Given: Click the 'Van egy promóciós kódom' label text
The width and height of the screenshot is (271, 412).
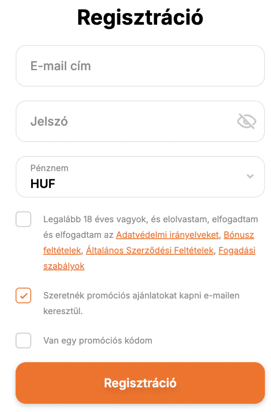Looking at the screenshot, I should [98, 341].
